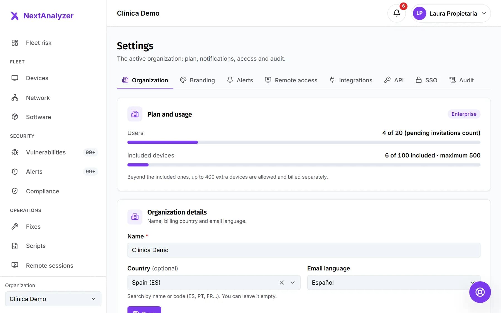
Task: Open the Clínica Demo organization selector
Action: point(53,299)
